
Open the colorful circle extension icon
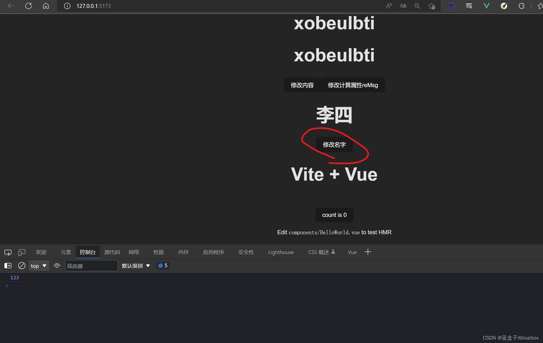tap(504, 6)
